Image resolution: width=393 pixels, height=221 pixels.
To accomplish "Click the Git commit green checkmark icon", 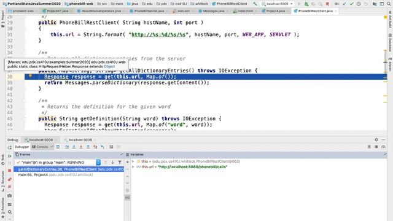I will pos(351,4).
